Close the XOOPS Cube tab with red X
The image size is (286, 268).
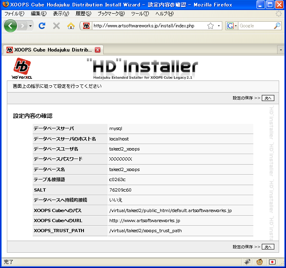point(98,50)
